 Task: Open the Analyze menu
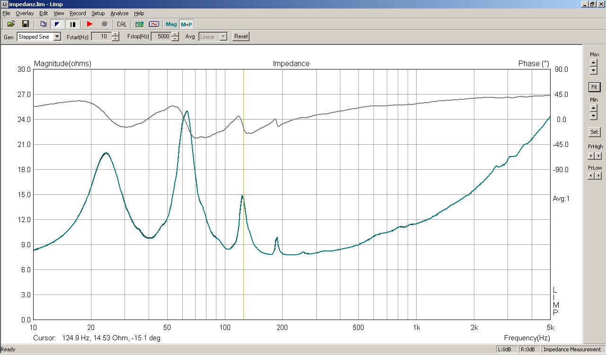pos(119,13)
